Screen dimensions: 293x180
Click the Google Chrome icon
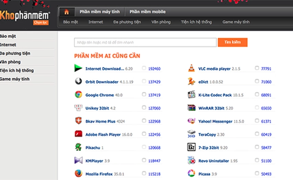tap(78, 95)
